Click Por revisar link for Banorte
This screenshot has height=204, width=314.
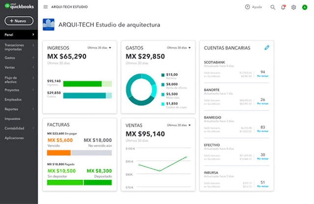pos(263,103)
